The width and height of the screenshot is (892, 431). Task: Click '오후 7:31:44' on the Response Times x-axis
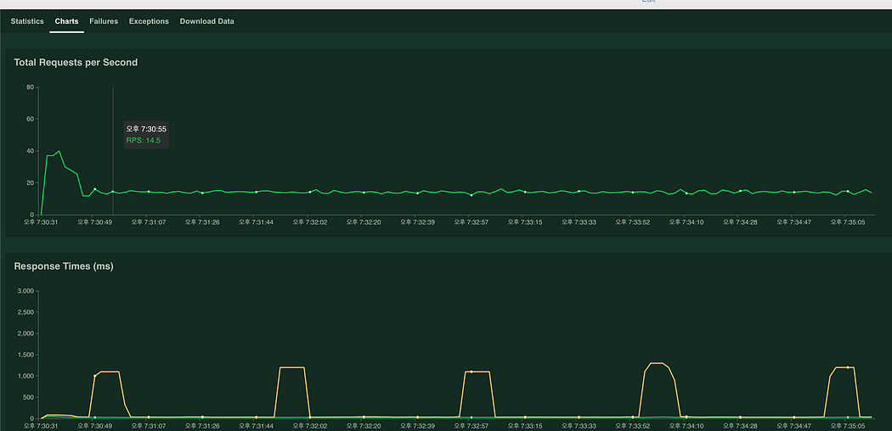[256, 425]
